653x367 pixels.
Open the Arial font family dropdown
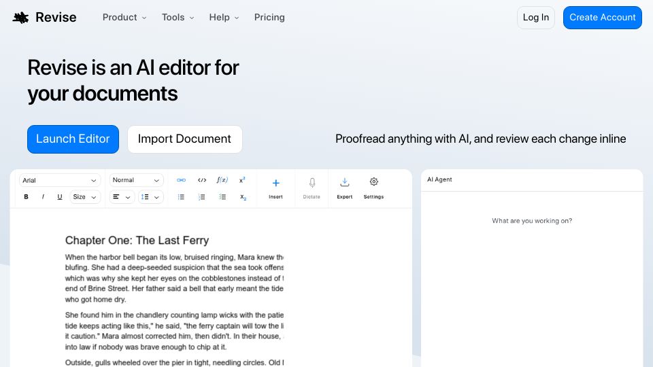pos(60,180)
